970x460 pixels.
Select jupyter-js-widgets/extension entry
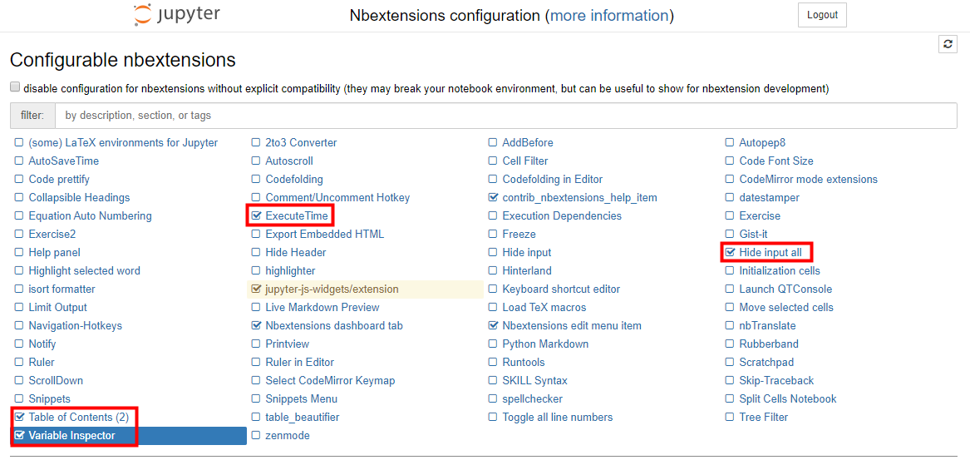pos(332,289)
